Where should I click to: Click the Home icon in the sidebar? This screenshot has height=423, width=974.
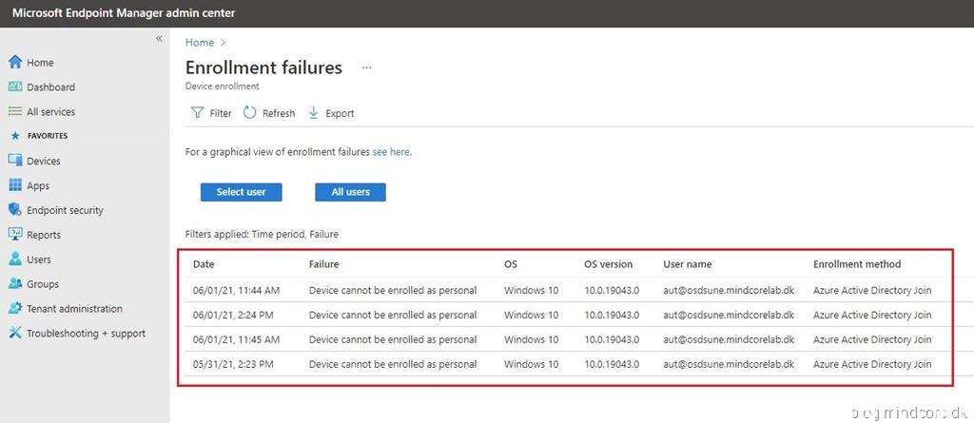pos(15,63)
